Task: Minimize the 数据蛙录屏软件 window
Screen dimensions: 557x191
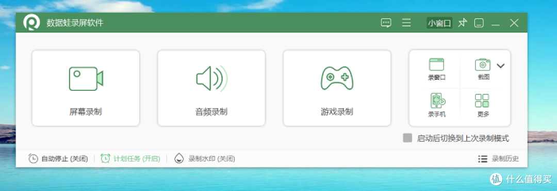Action: click(496, 24)
